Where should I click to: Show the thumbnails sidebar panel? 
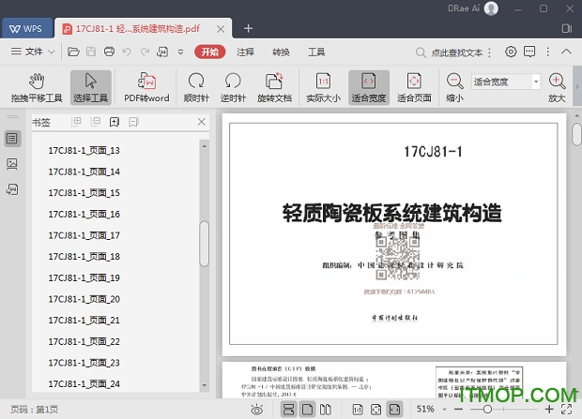pos(12,164)
